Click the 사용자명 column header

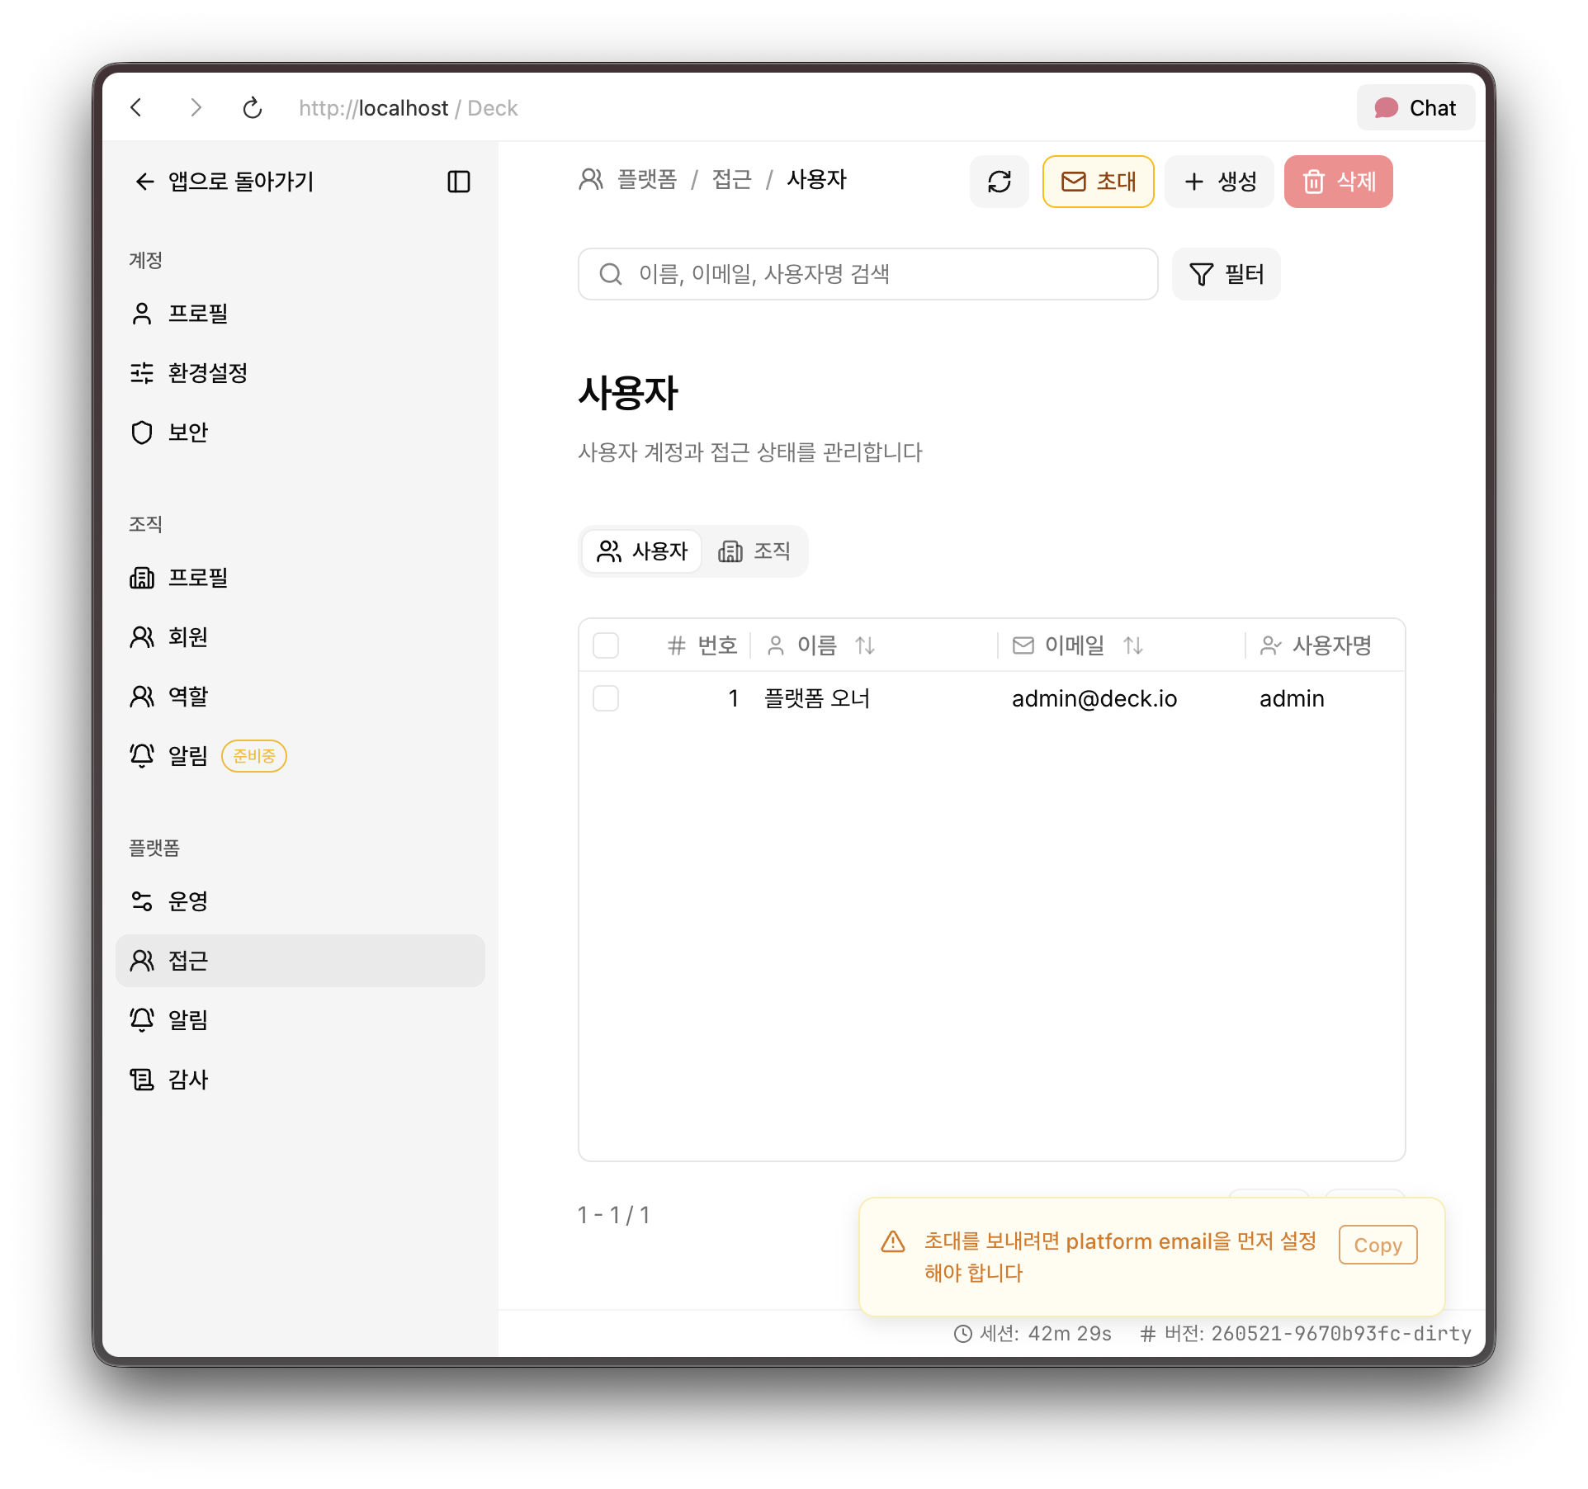pyautogui.click(x=1316, y=645)
